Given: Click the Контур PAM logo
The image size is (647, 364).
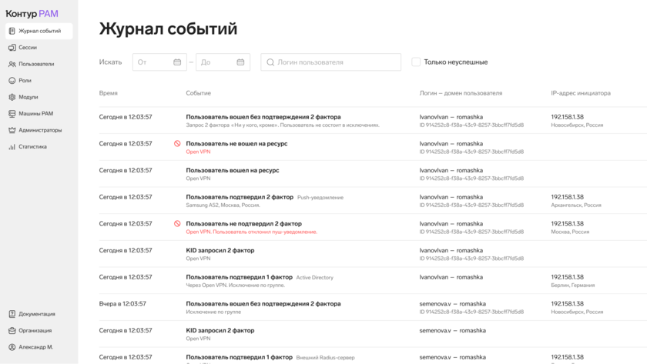Looking at the screenshot, I should 32,13.
